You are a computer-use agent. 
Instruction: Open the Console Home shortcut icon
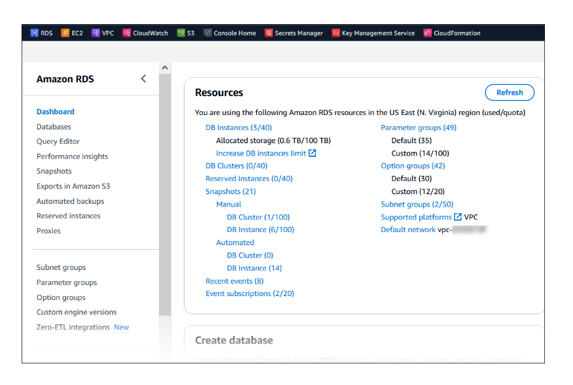pos(207,33)
